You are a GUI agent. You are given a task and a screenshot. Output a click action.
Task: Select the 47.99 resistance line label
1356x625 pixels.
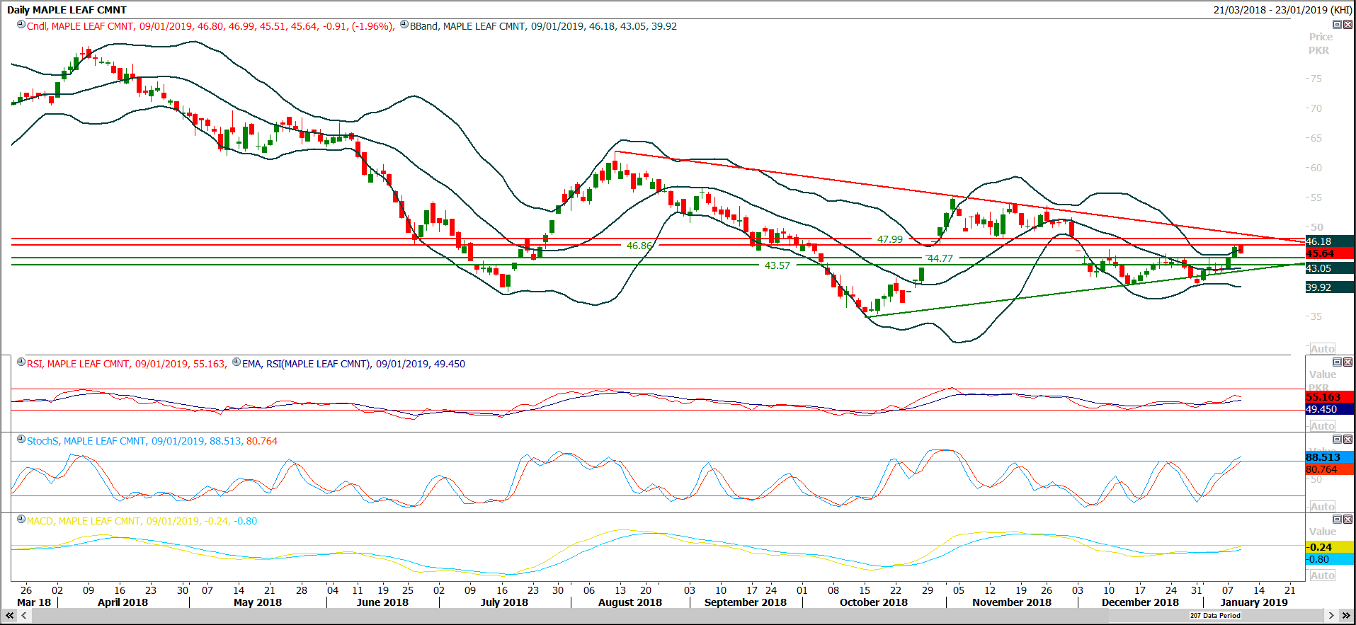tap(890, 239)
